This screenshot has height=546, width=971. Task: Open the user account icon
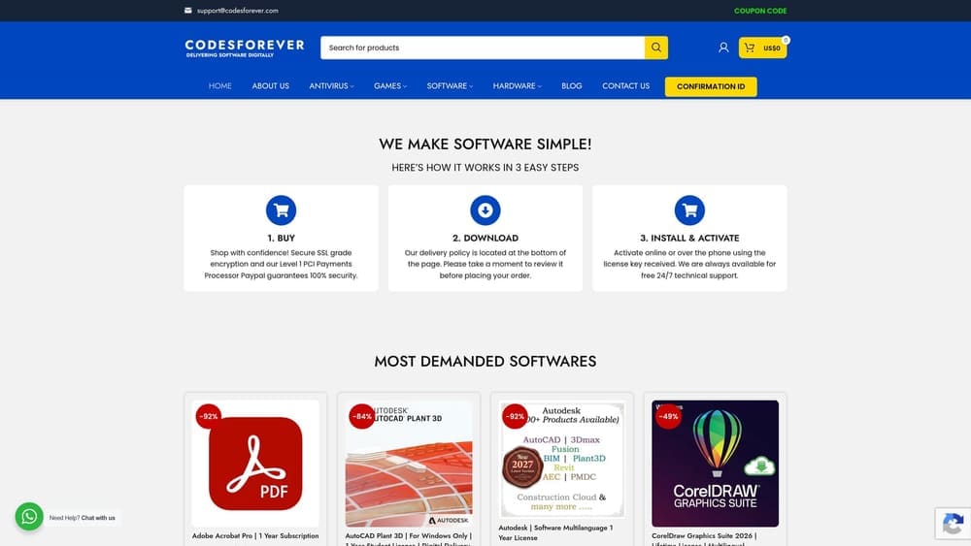723,48
